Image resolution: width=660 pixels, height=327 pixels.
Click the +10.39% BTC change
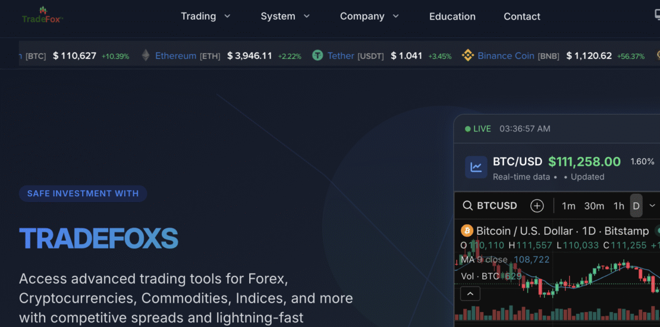click(x=115, y=56)
